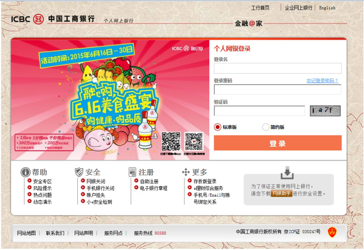
Task: Focus the 验证码 input field
Action: pos(259,111)
